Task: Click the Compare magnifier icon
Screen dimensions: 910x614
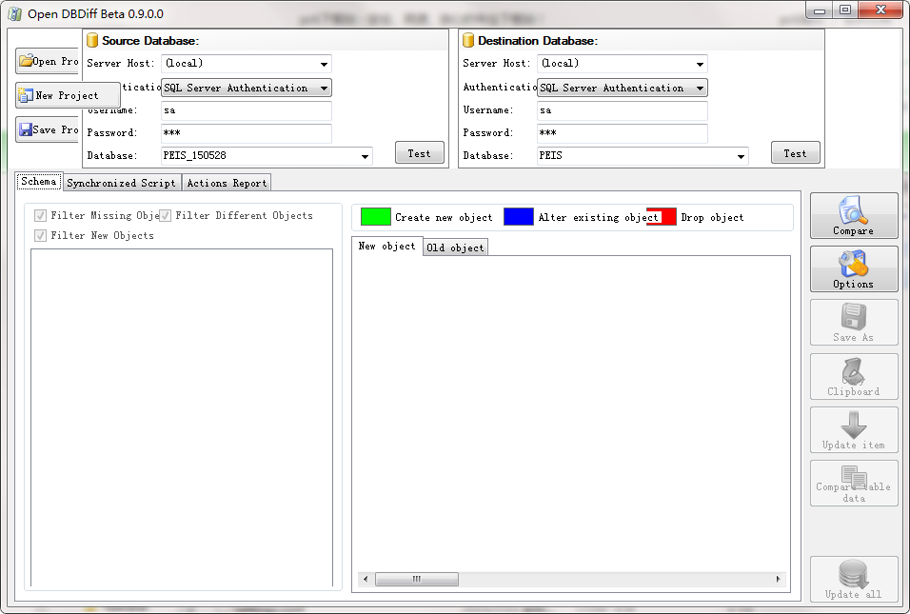Action: pyautogui.click(x=853, y=210)
